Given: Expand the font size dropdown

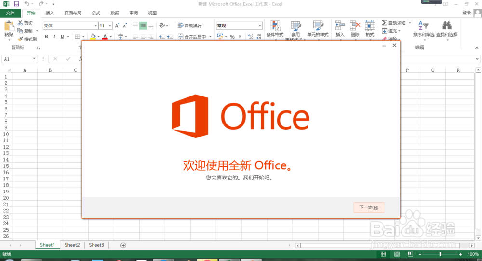Looking at the screenshot, I should pos(110,26).
